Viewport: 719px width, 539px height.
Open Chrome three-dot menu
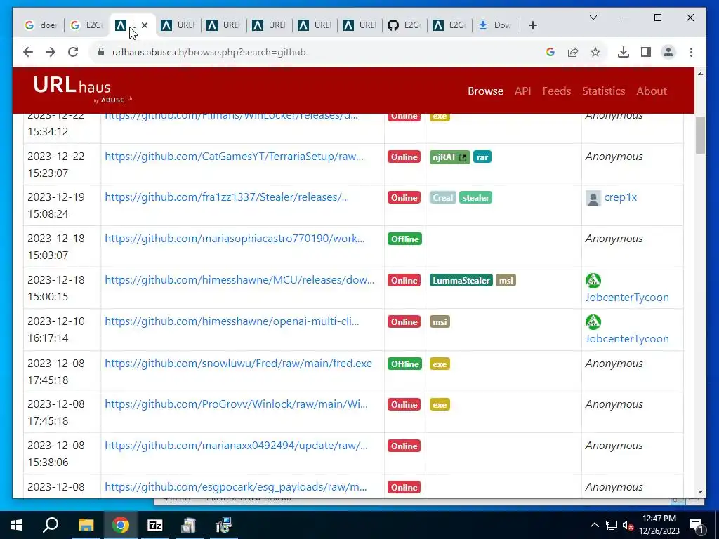pos(691,52)
